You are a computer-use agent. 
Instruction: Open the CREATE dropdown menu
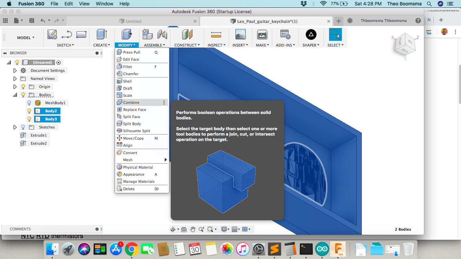102,45
